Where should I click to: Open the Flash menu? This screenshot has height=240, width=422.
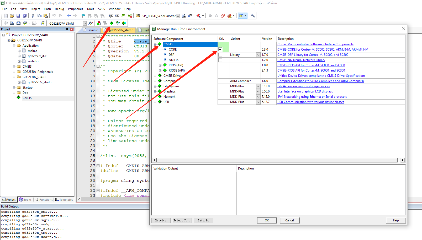click(x=47, y=9)
